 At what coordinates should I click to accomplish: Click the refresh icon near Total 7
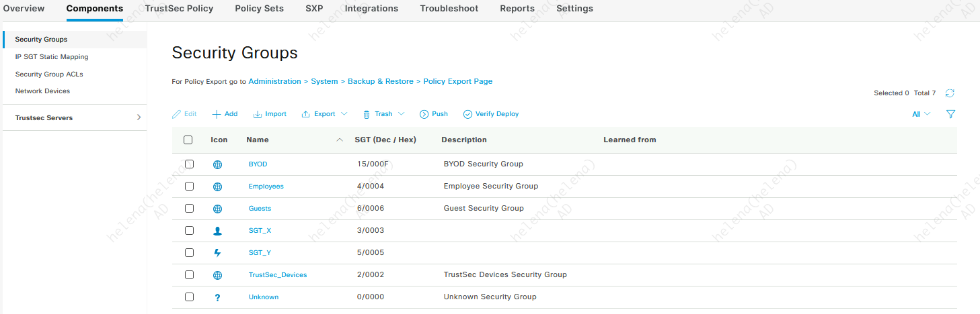click(950, 93)
